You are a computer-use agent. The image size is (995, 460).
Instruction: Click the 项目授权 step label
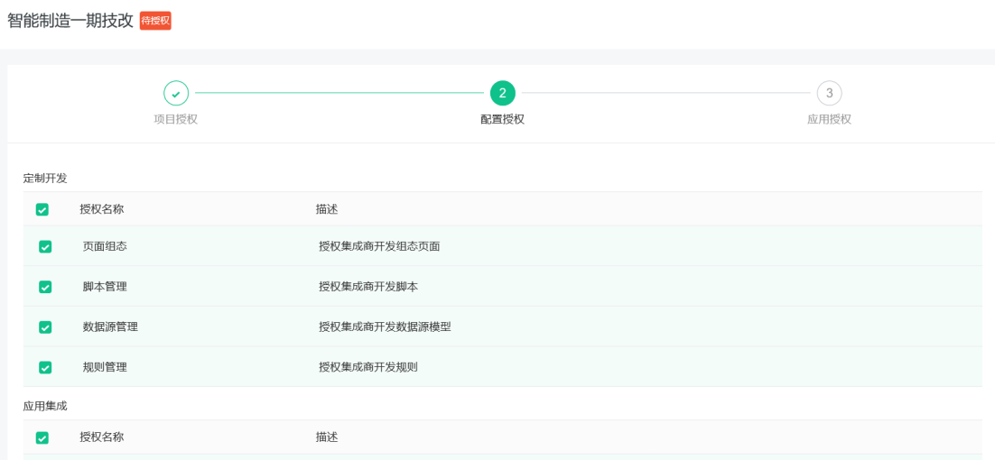tap(176, 120)
